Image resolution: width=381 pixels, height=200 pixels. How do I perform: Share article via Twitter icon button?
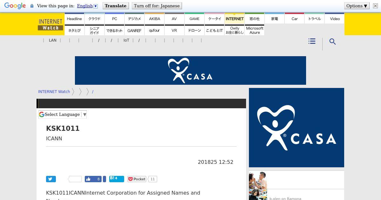coord(51,179)
